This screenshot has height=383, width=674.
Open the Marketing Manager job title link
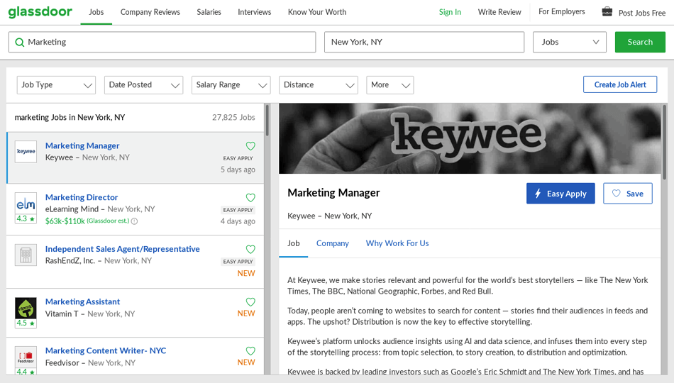click(x=82, y=145)
